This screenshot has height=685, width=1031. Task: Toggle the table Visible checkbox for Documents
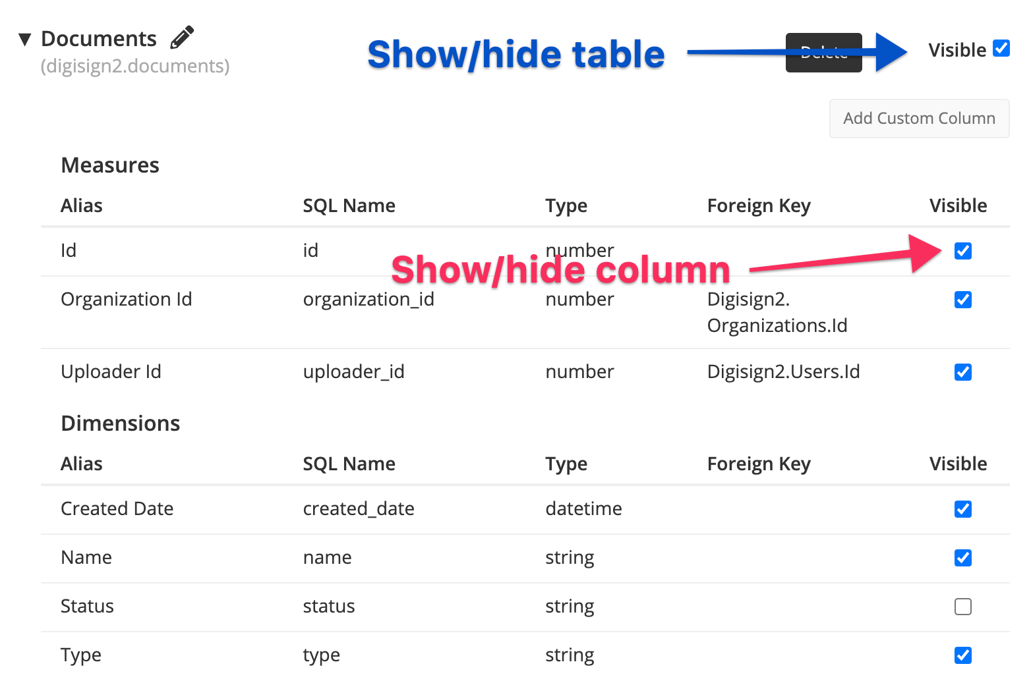1001,48
